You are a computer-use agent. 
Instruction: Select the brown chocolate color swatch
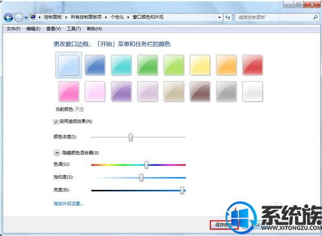click(x=200, y=91)
